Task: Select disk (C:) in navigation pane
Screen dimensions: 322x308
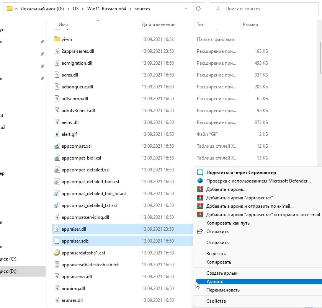Action: [23, 259]
